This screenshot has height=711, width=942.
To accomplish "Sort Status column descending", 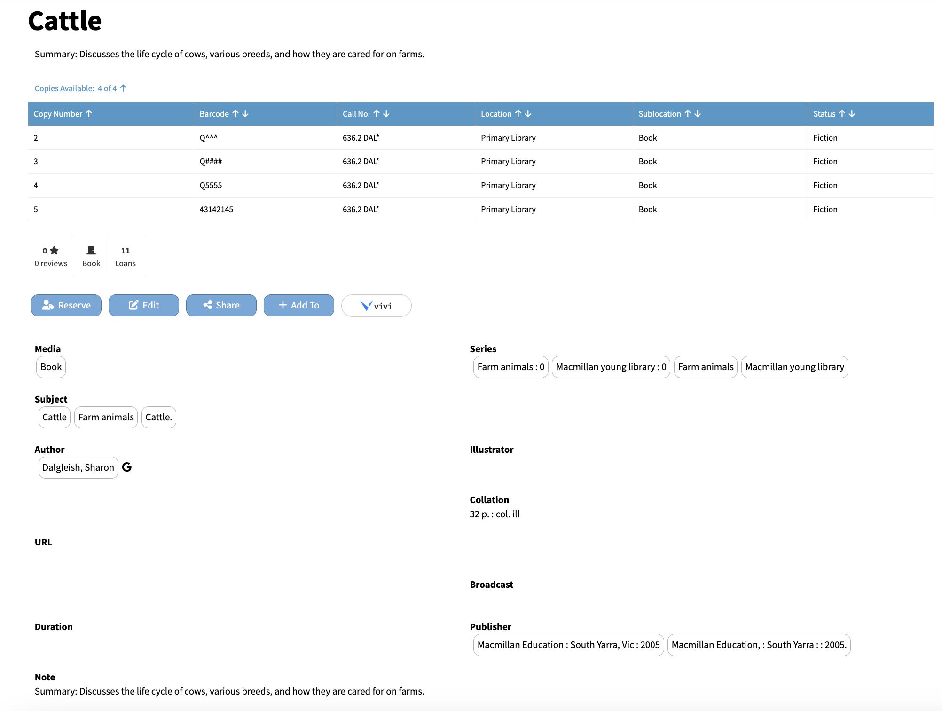I will pyautogui.click(x=852, y=113).
